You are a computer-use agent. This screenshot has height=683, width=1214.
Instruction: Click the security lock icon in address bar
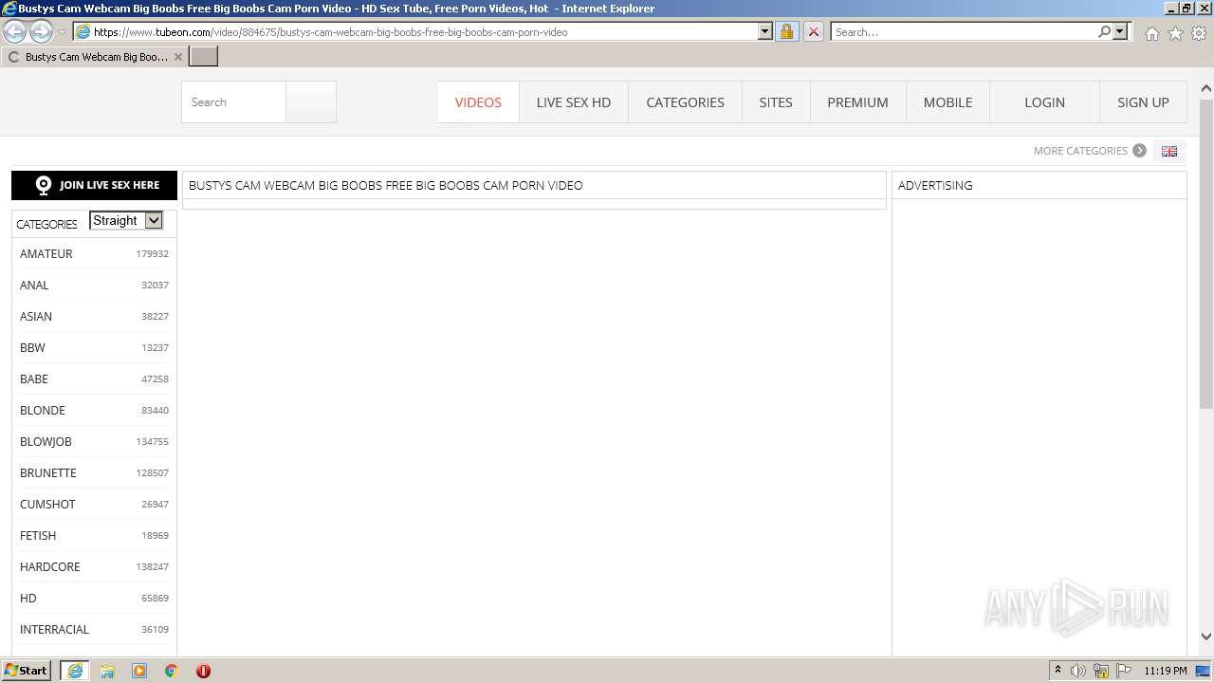click(x=786, y=31)
